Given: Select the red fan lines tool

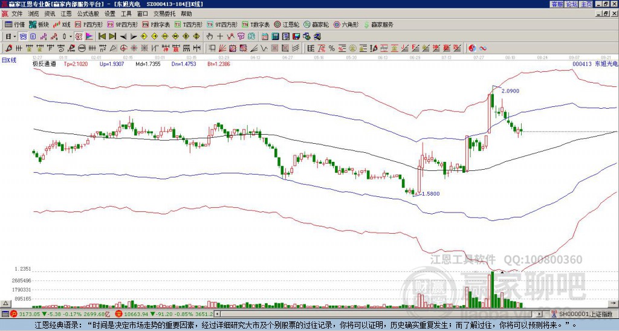Looking at the screenshot, I should (x=222, y=48).
